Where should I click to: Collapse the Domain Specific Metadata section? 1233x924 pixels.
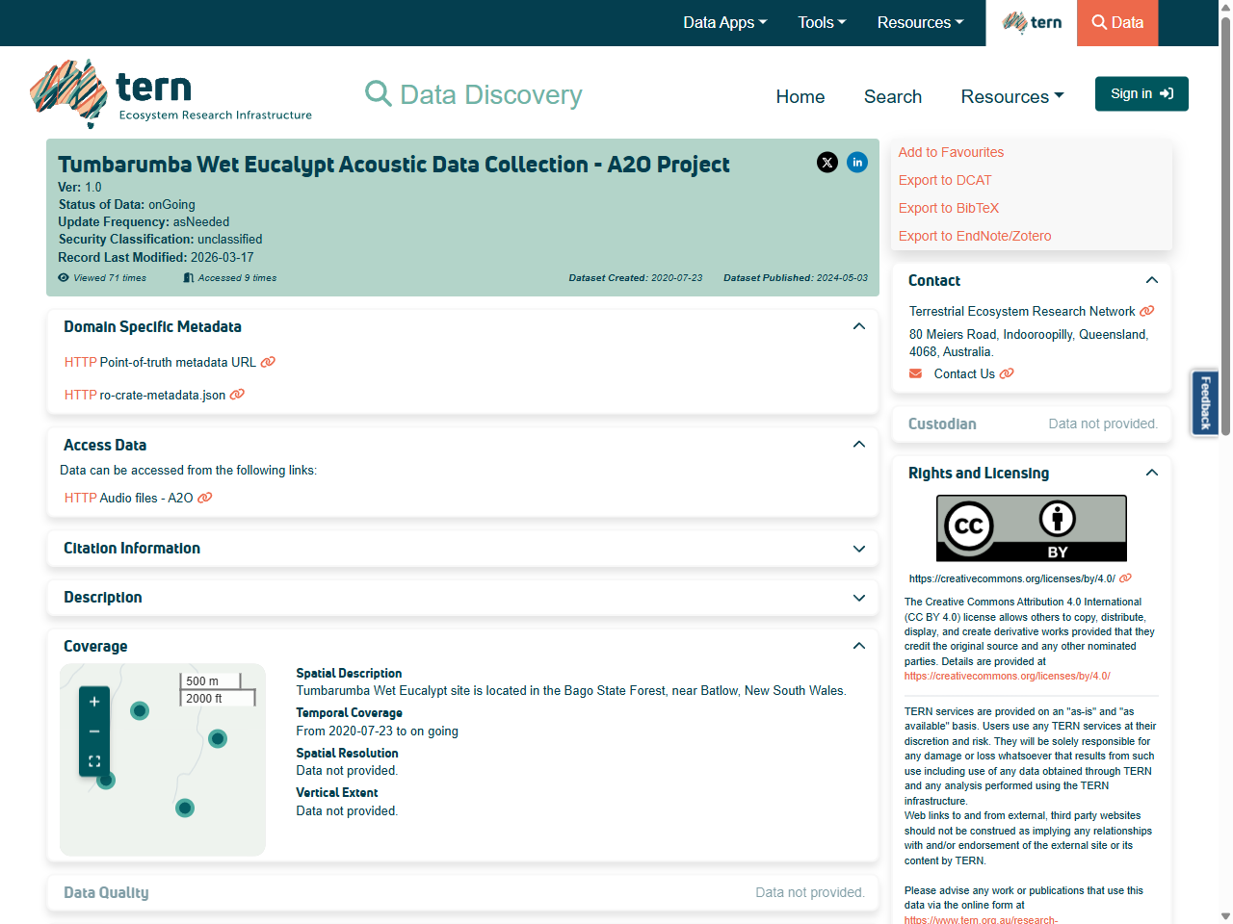click(859, 326)
